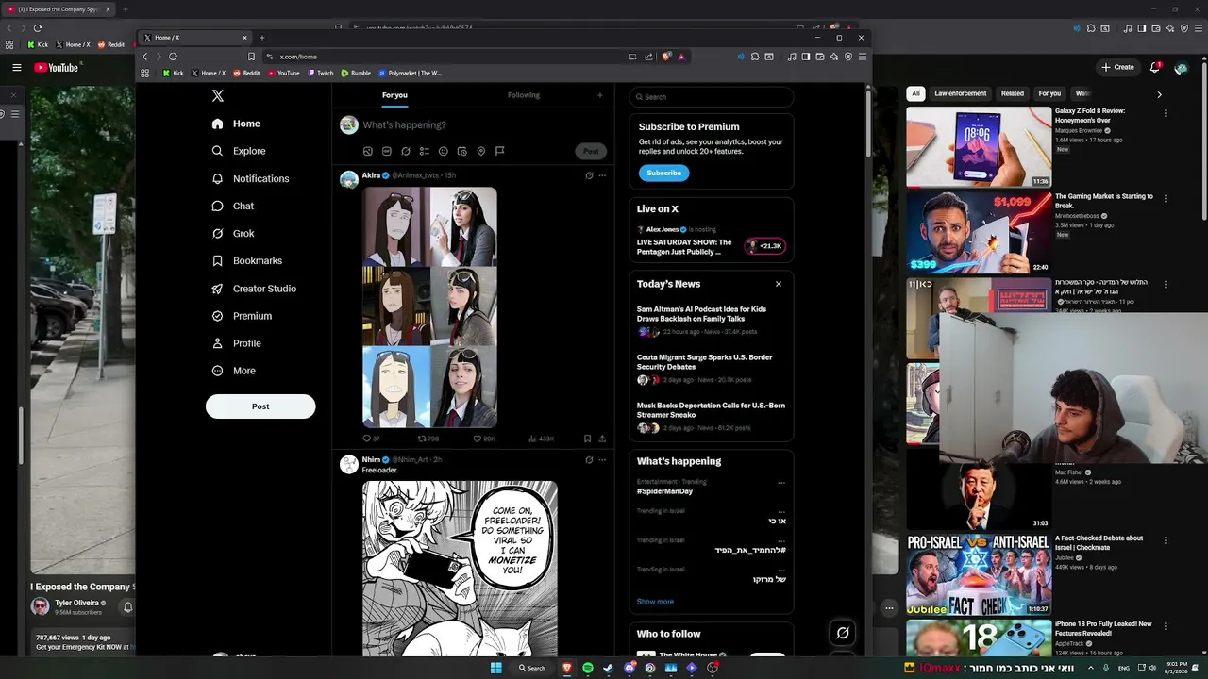Open emoji picker in post composer
Image resolution: width=1208 pixels, height=679 pixels.
click(444, 151)
